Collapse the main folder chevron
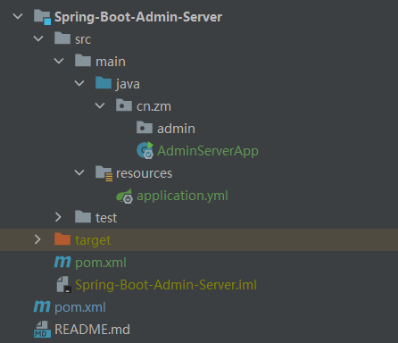Screen dimensions: 398x343 59,61
